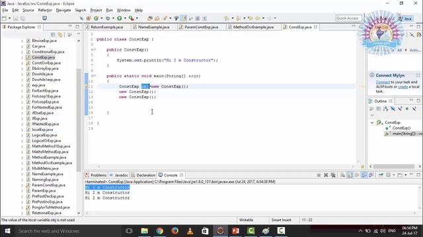Click the Package Explorer vertical scrollbar
Image resolution: width=423 pixels, height=237 pixels.
(x=79, y=120)
